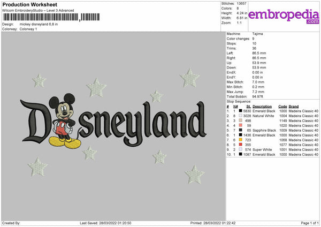This screenshot has height=227, width=321.
Task: Select the Wilcom EmbroideryStudio Level 3 Advanced text
Action: click(38, 11)
